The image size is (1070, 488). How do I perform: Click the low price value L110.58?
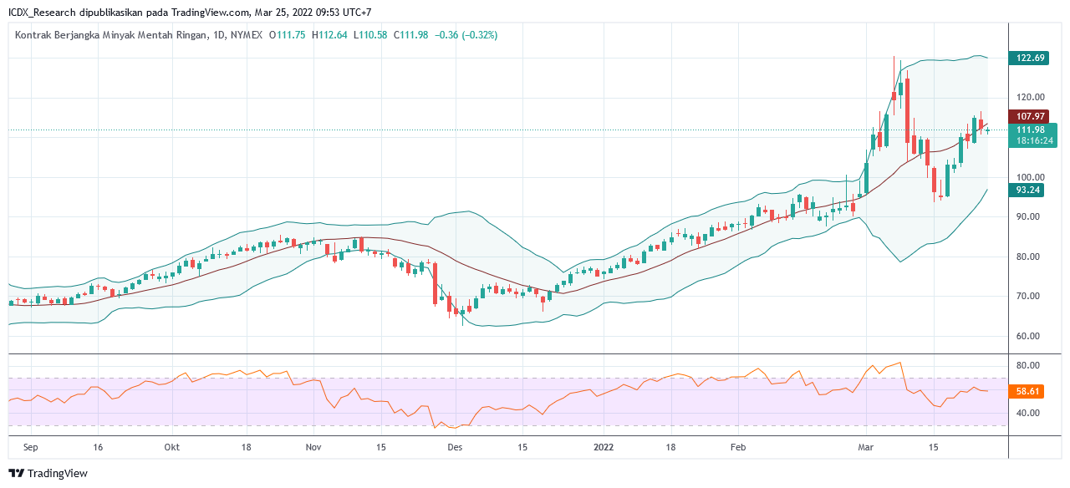pyautogui.click(x=371, y=35)
